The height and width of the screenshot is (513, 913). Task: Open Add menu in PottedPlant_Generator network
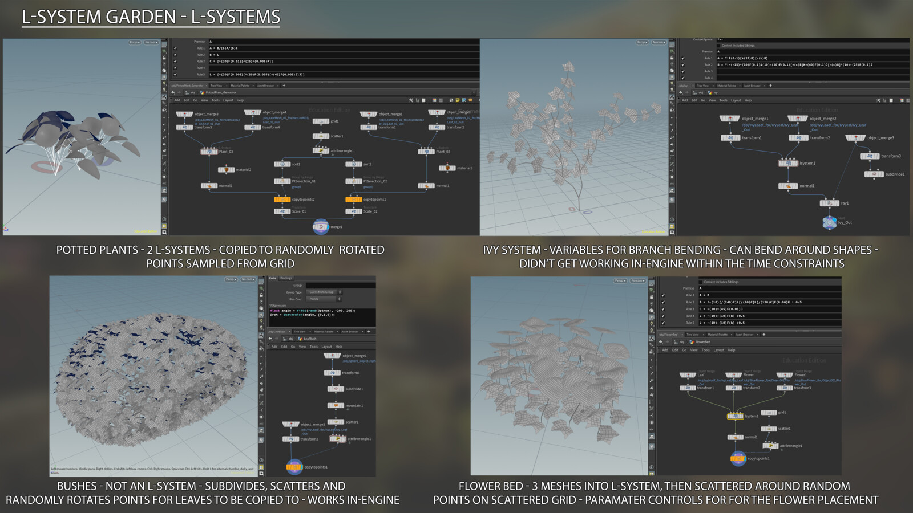[177, 100]
